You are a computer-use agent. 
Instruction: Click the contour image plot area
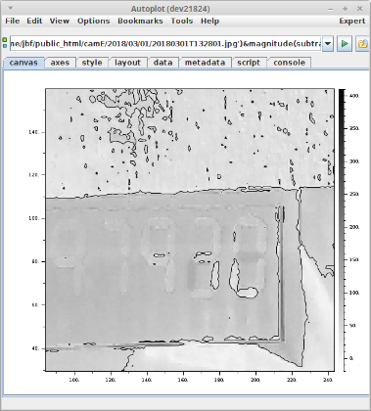[190, 230]
